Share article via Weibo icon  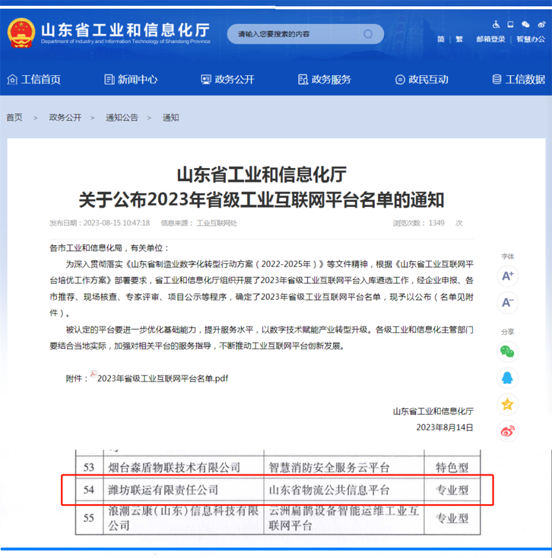coord(507,431)
